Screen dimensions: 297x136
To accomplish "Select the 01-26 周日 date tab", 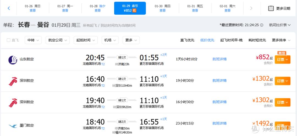I will 33,8.
